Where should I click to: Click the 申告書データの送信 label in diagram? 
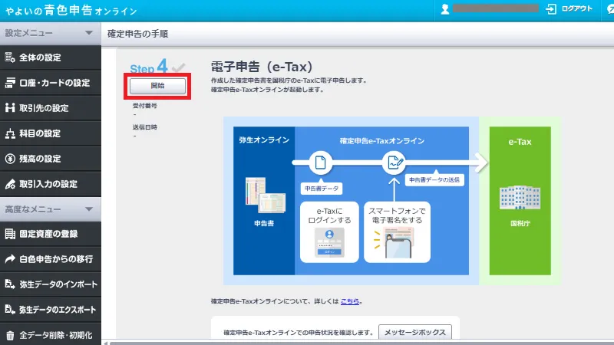(x=434, y=180)
